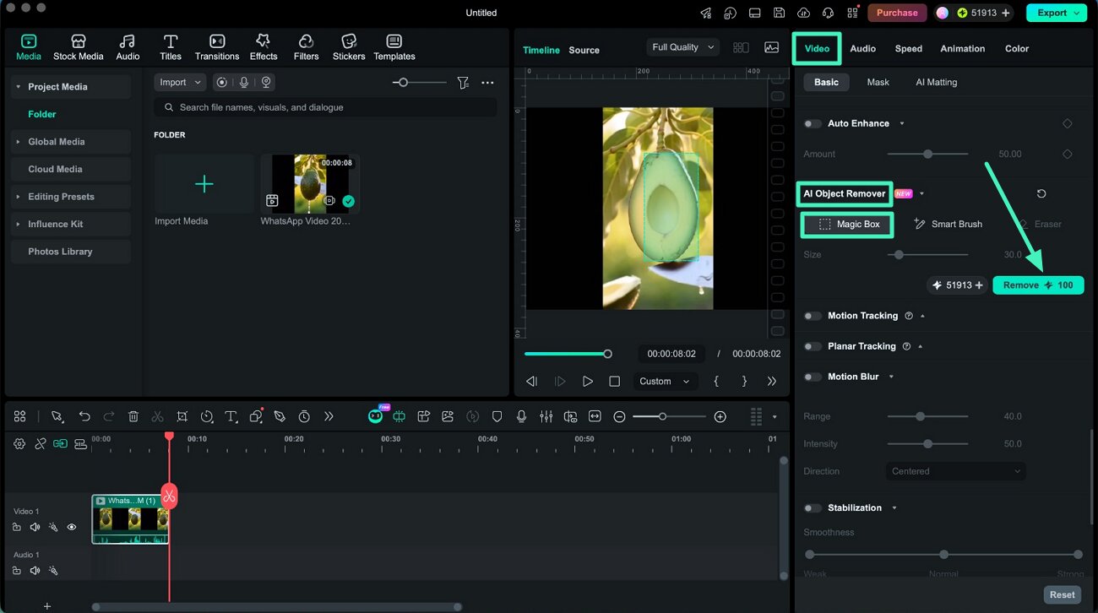The height and width of the screenshot is (613, 1098).
Task: Open the audio mixer icon in toolbar
Action: 546,416
